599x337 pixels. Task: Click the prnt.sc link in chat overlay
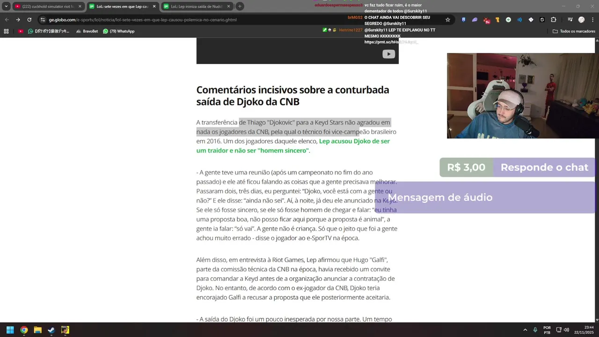tap(391, 42)
